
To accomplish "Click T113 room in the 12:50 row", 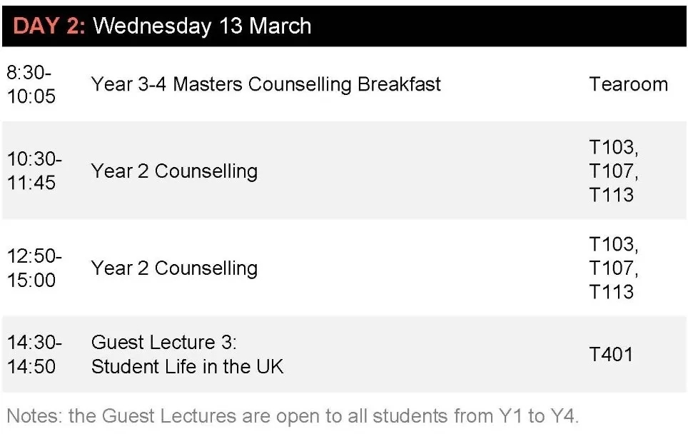I will coord(611,292).
